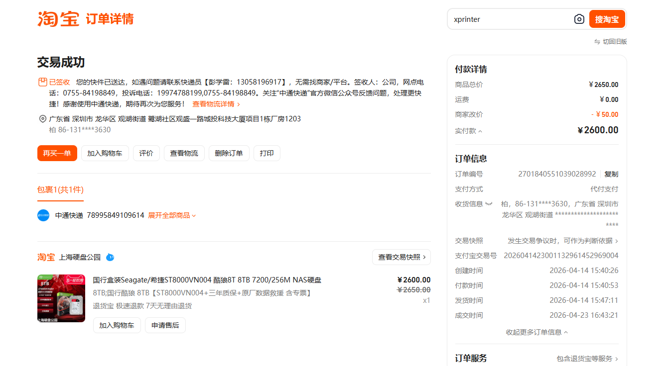Viewport: 668px width, 366px height.
Task: Open camera image search icon
Action: click(579, 19)
